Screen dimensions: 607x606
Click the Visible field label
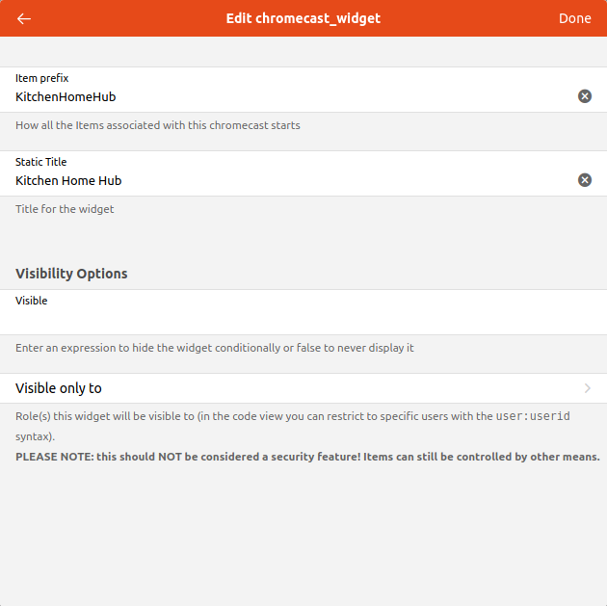(x=32, y=301)
